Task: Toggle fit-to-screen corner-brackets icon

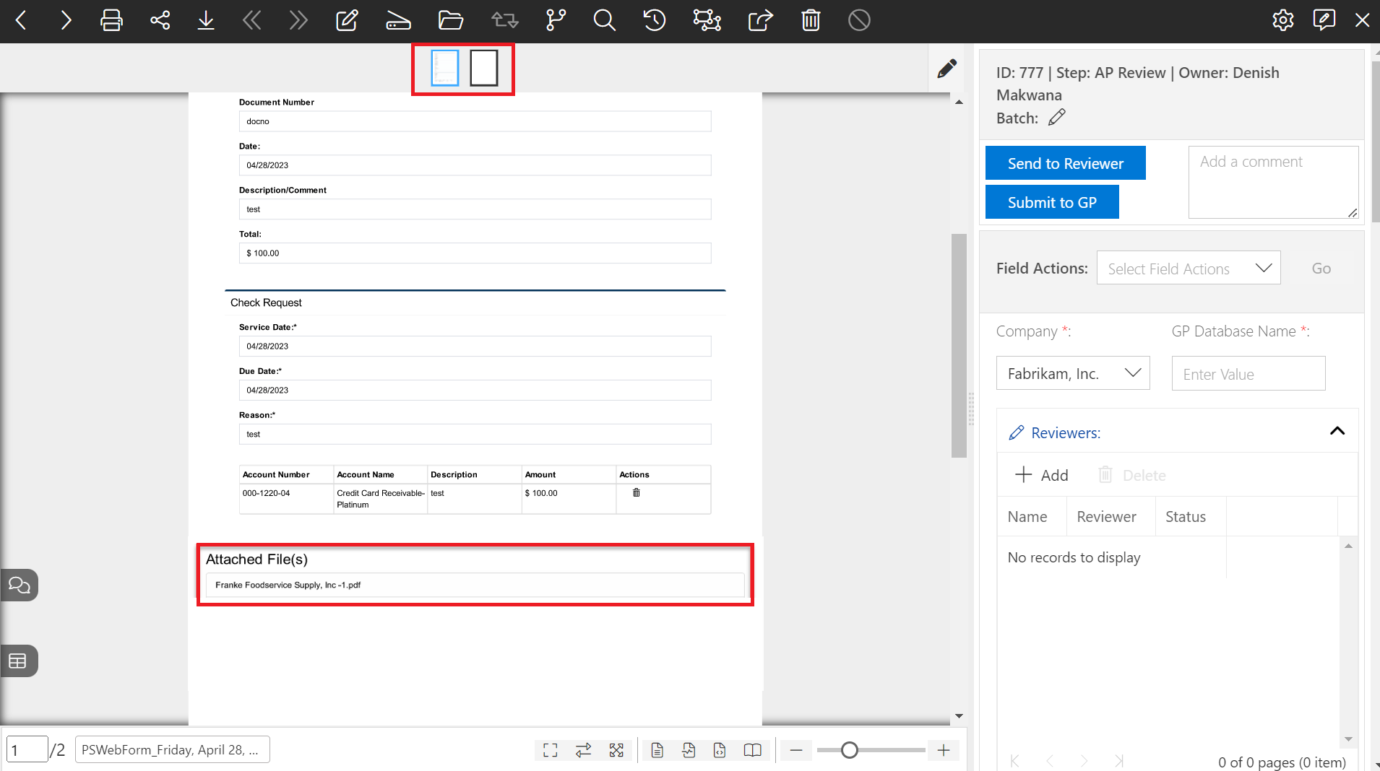Action: [551, 750]
